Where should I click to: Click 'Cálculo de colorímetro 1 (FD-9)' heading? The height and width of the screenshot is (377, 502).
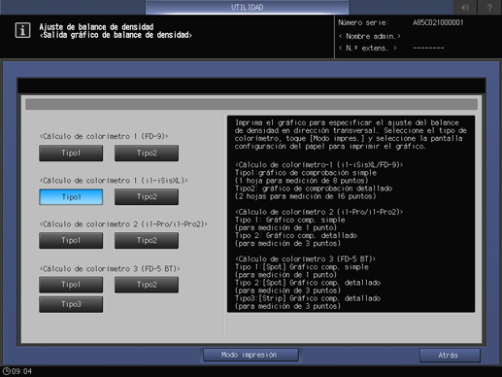104,136
